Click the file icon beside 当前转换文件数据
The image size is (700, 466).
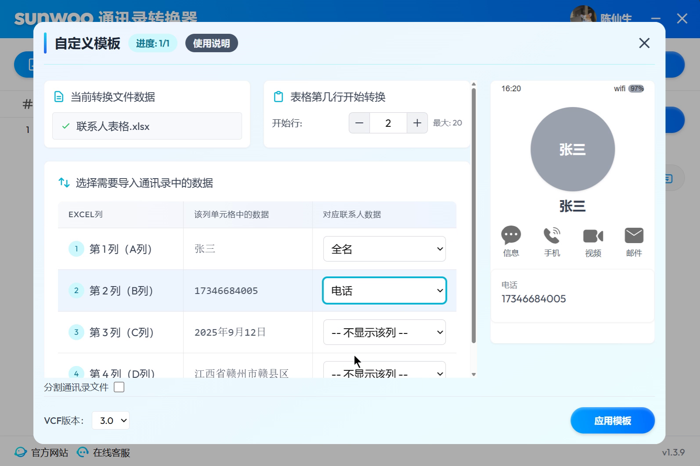tap(59, 97)
